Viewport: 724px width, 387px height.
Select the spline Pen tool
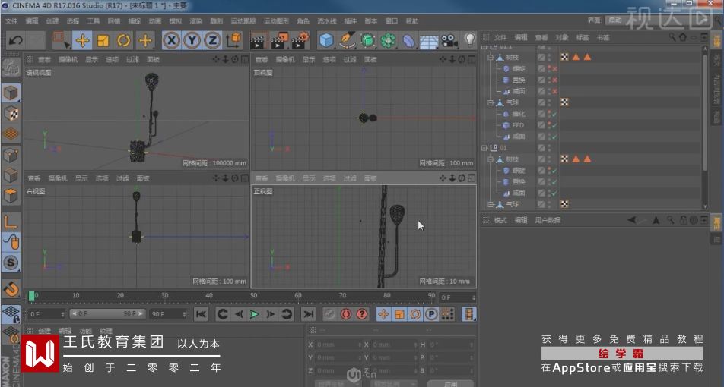pyautogui.click(x=348, y=40)
